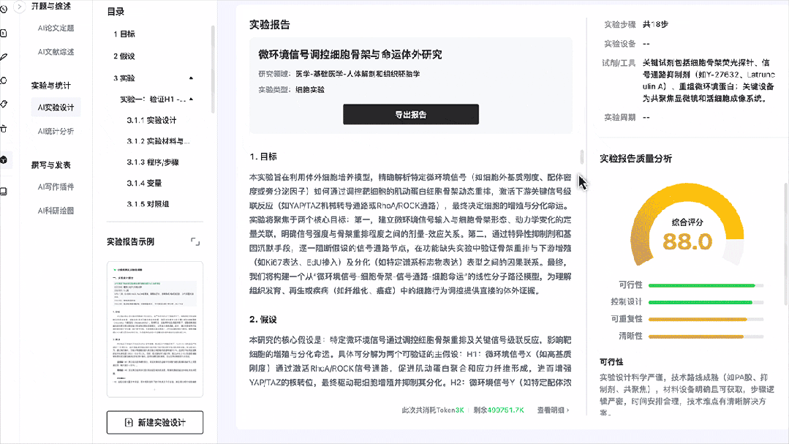Screen dimensions: 789x444
Task: Open the book icon in left rail
Action: click(4, 192)
